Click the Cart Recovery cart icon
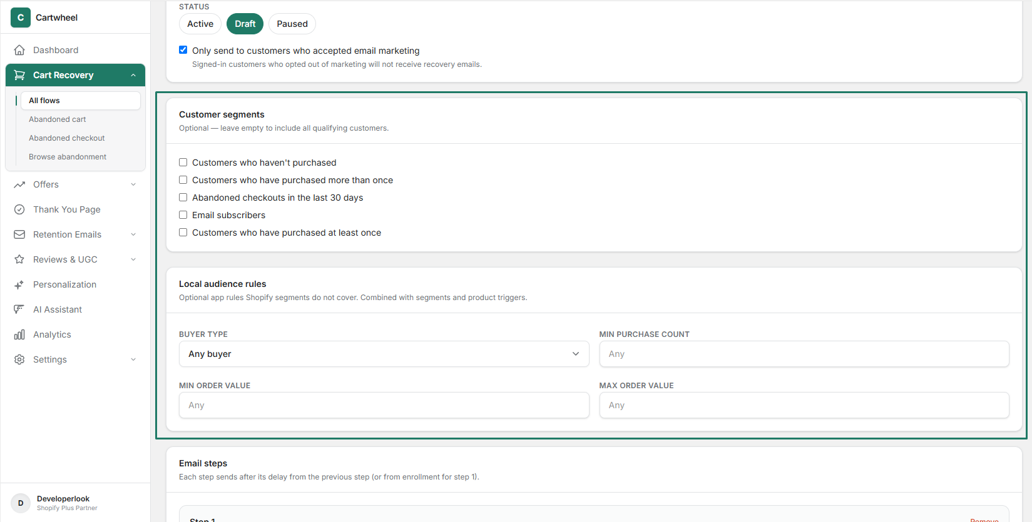This screenshot has width=1032, height=522. coord(19,75)
